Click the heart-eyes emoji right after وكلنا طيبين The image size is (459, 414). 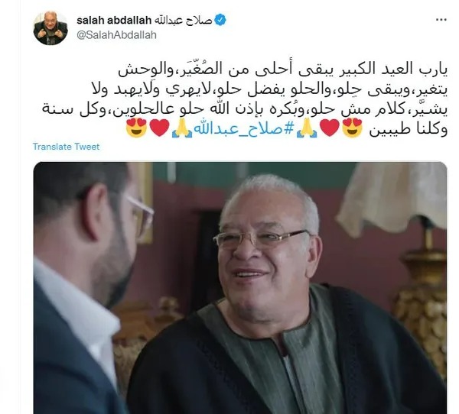pyautogui.click(x=352, y=128)
